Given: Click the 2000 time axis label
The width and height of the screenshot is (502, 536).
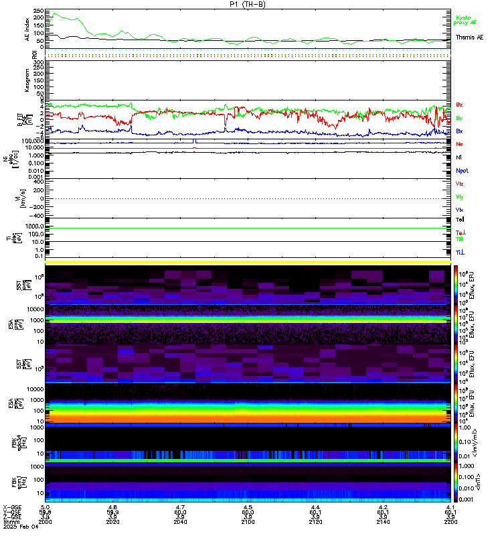Looking at the screenshot, I should pos(45,522).
